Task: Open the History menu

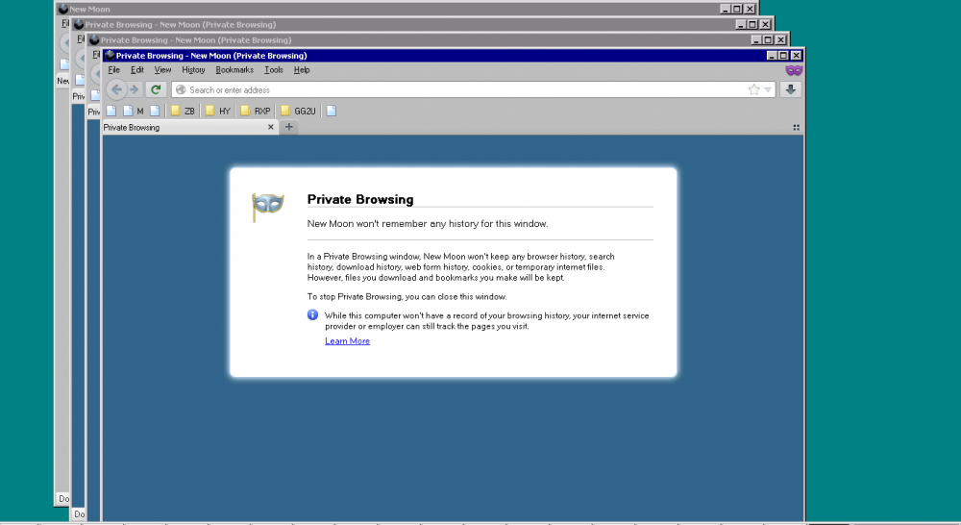Action: (x=193, y=70)
